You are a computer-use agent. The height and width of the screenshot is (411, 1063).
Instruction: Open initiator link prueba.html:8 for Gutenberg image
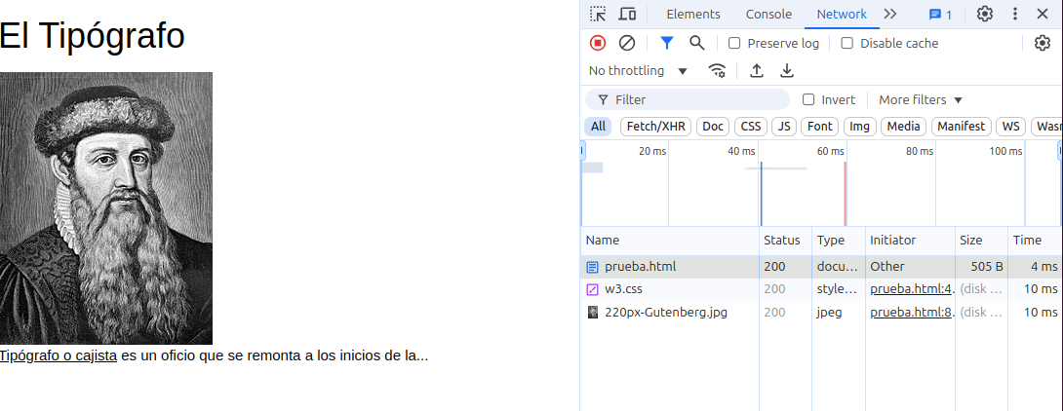tap(912, 313)
